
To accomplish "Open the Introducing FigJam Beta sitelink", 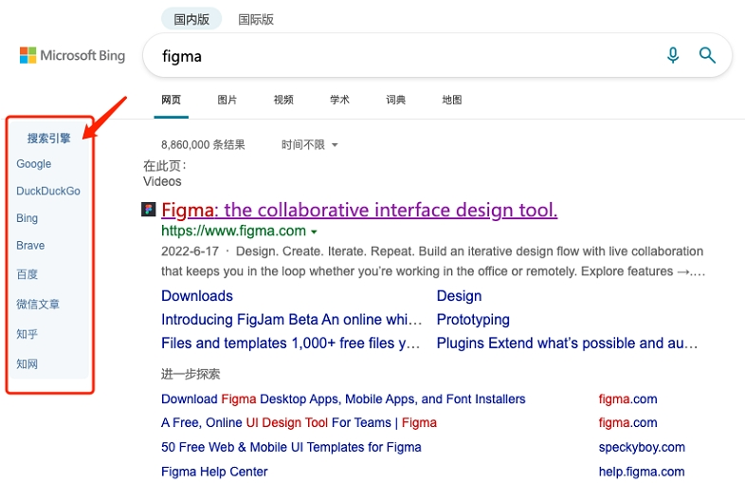I will (291, 319).
